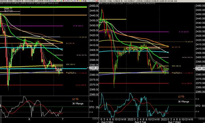Click the Aug 5 Mon date label

click(x=107, y=122)
